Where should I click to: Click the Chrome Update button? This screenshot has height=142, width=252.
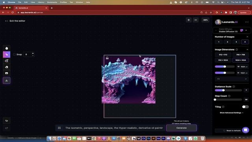[244, 12]
